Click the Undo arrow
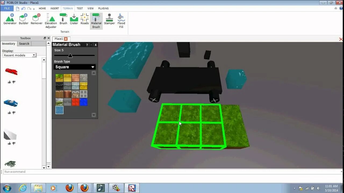This screenshot has height=193, width=344. 23,9
